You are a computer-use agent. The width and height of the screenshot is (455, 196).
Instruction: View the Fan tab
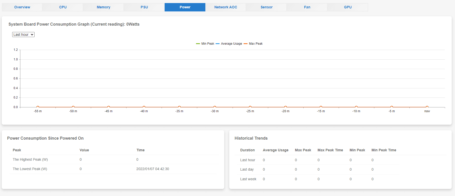307,7
